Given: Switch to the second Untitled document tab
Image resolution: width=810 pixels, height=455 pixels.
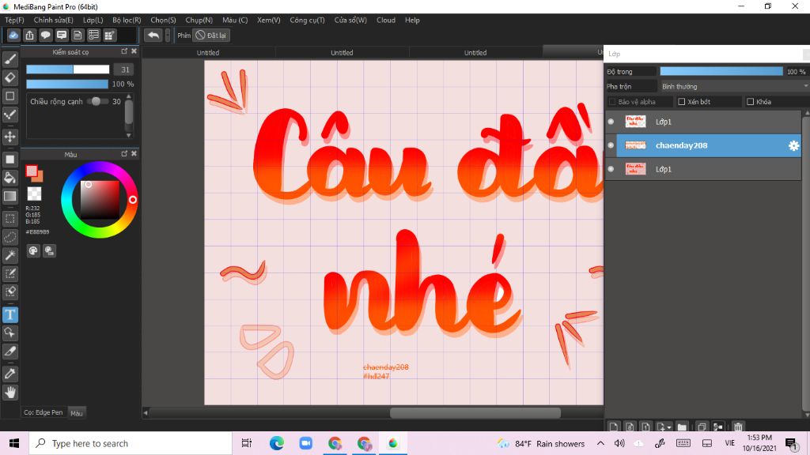Looking at the screenshot, I should click(x=342, y=53).
